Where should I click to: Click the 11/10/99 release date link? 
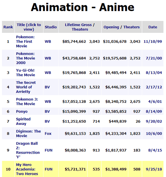coord(153,41)
